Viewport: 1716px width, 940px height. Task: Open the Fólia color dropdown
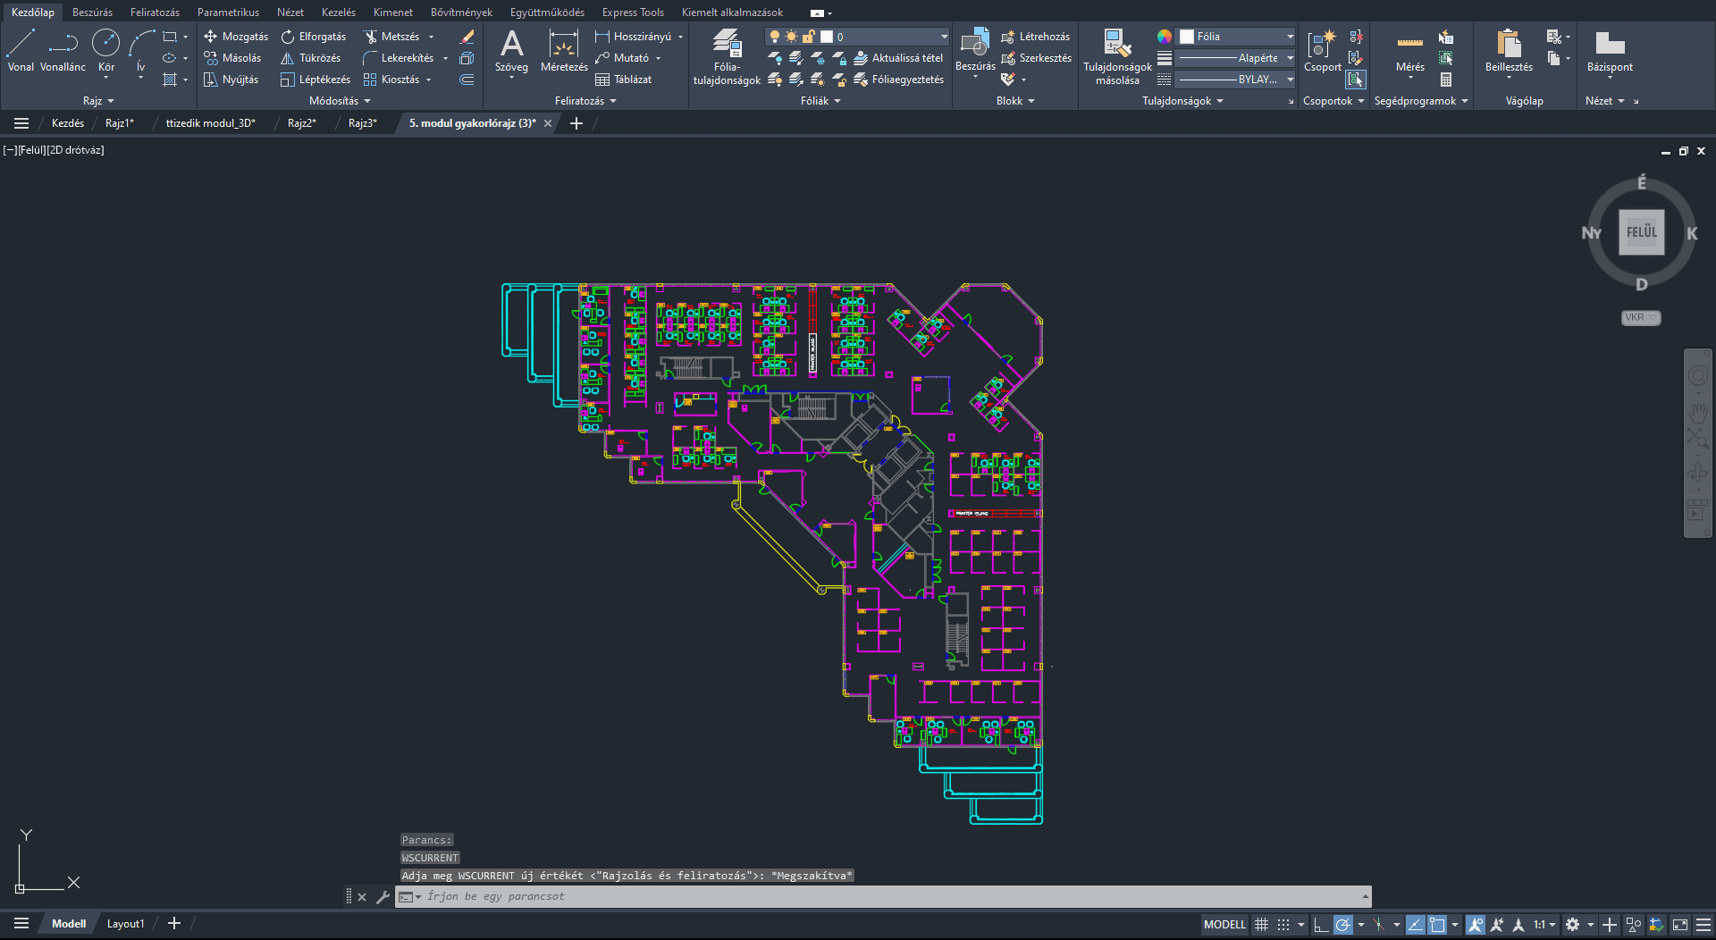1290,37
